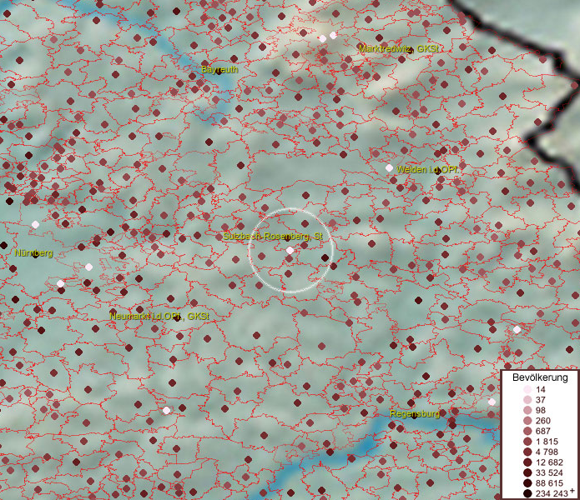Click the Weiden i.d.OPf. label

428,169
